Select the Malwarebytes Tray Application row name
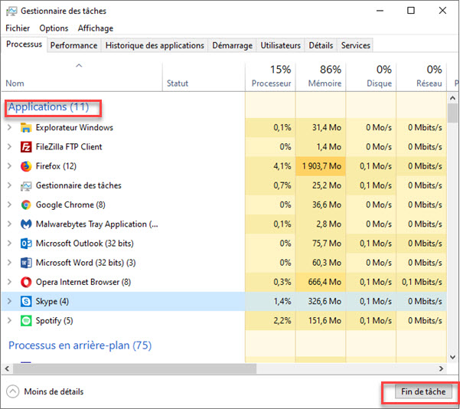The image size is (460, 409). tap(96, 224)
